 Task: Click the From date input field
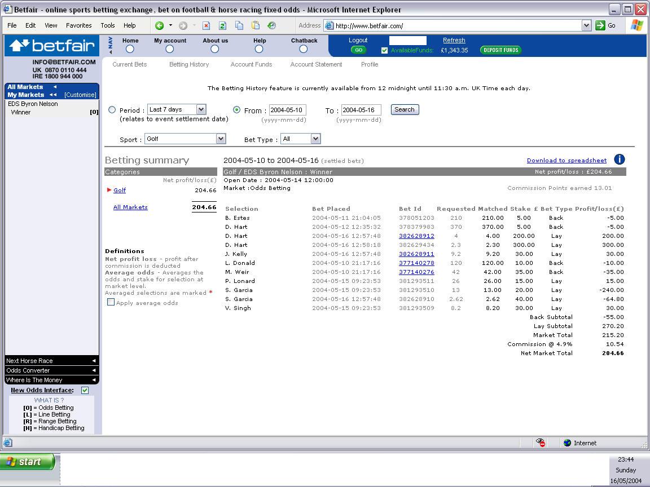point(287,110)
